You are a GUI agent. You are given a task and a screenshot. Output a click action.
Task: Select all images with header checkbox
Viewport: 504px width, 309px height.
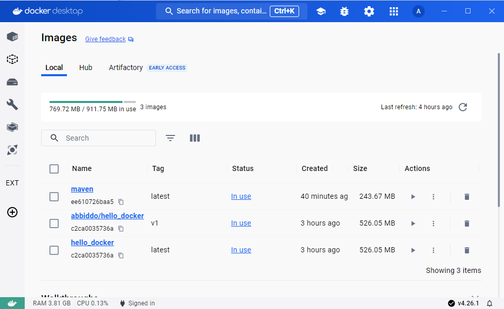[54, 169]
